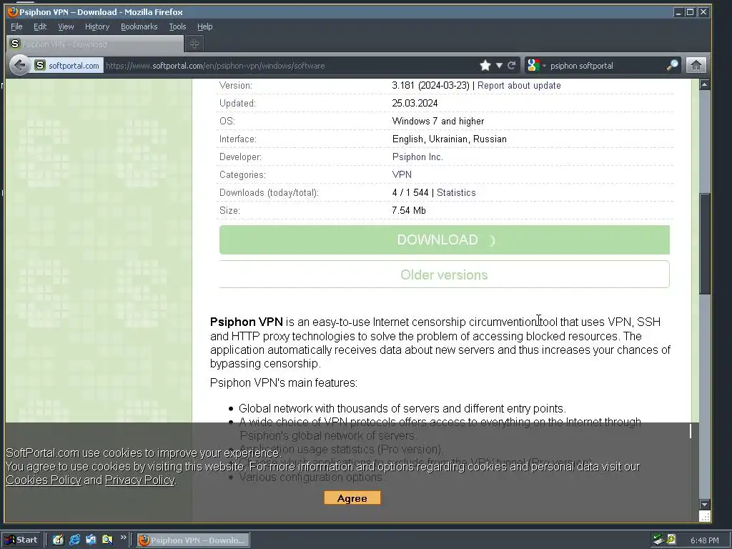
Task: Click the magnifying glass search icon
Action: (x=672, y=65)
